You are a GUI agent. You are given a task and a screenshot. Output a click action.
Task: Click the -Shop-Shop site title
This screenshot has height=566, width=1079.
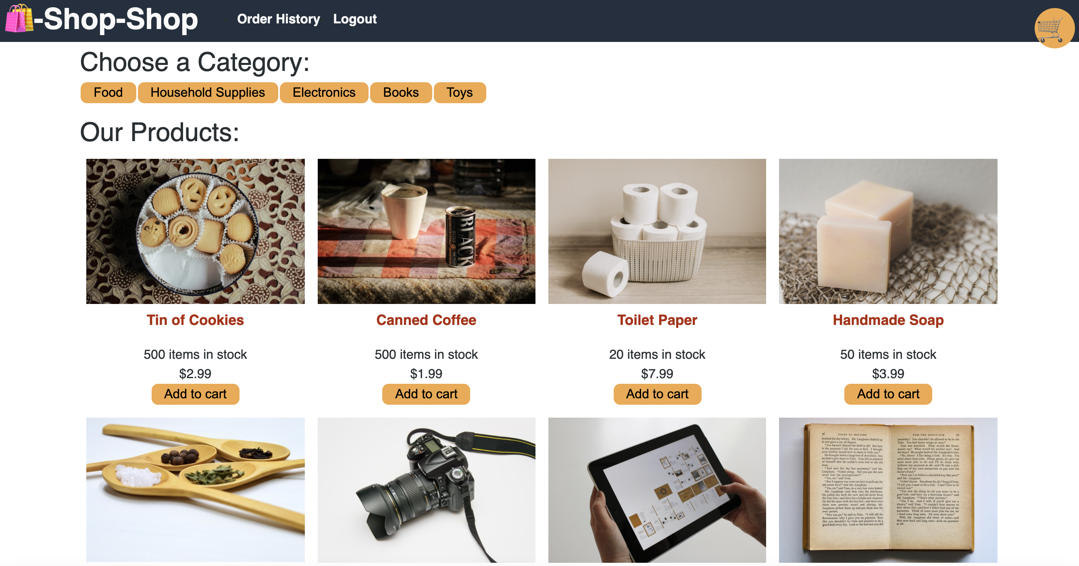point(116,19)
